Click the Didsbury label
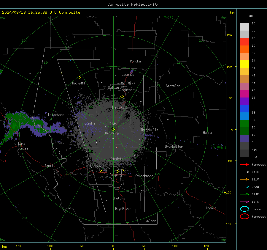Image resolution: width=267 pixels, height=250 pixels. click(x=112, y=133)
